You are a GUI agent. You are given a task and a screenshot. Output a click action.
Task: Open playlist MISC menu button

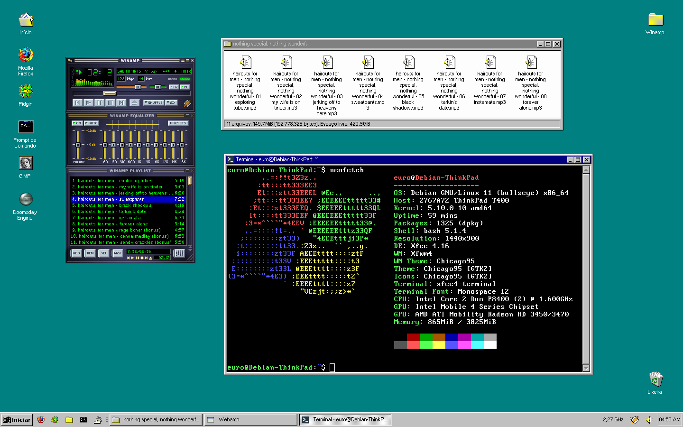[x=118, y=253]
